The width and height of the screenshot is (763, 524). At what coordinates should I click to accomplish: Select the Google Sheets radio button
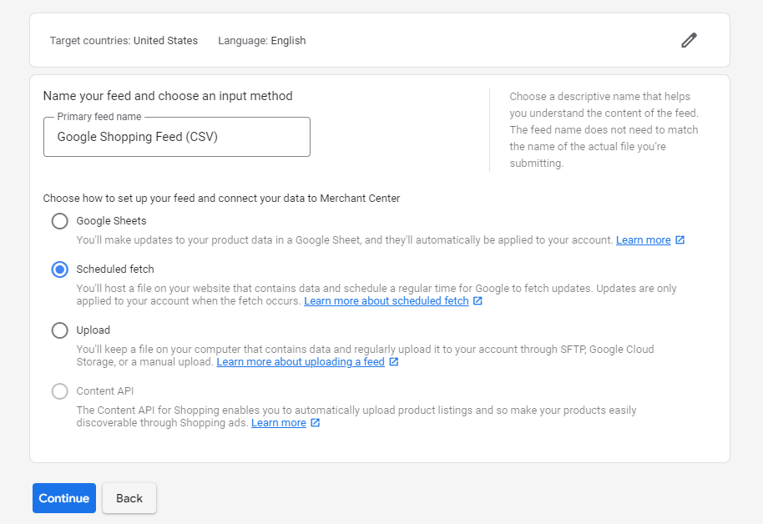[60, 221]
